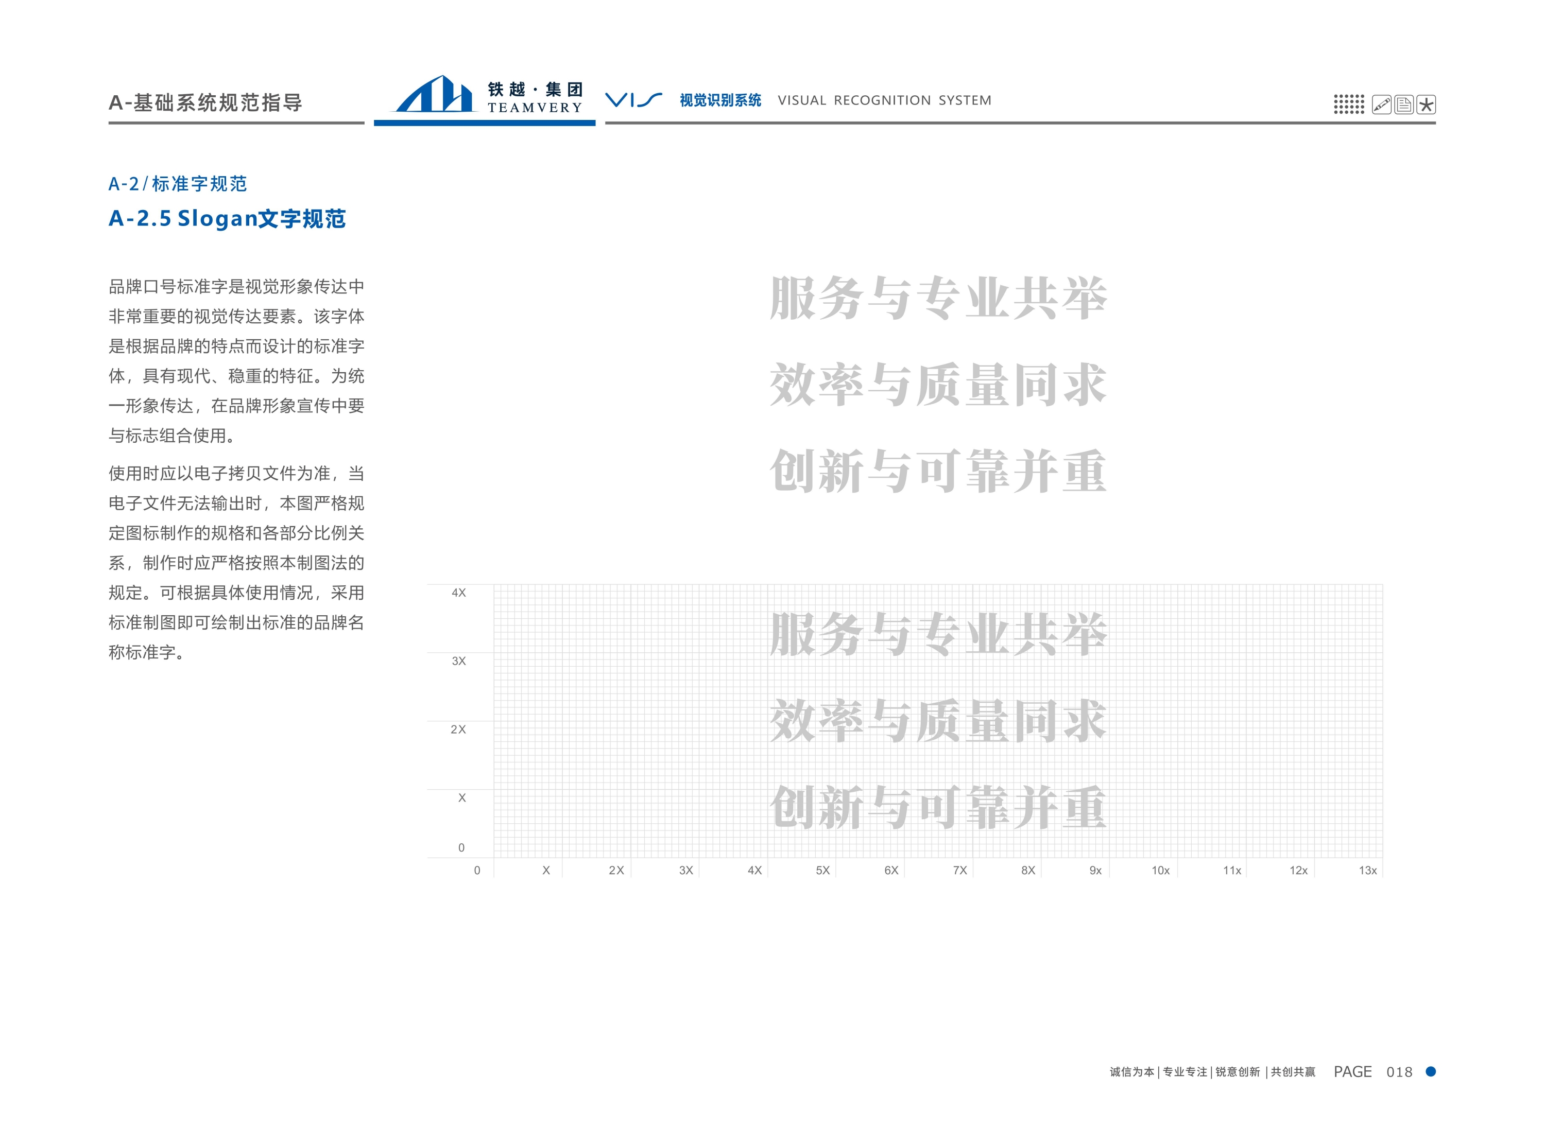The width and height of the screenshot is (1545, 1146).
Task: Click the A-2/标准字规范 section heading
Action: coord(178,184)
